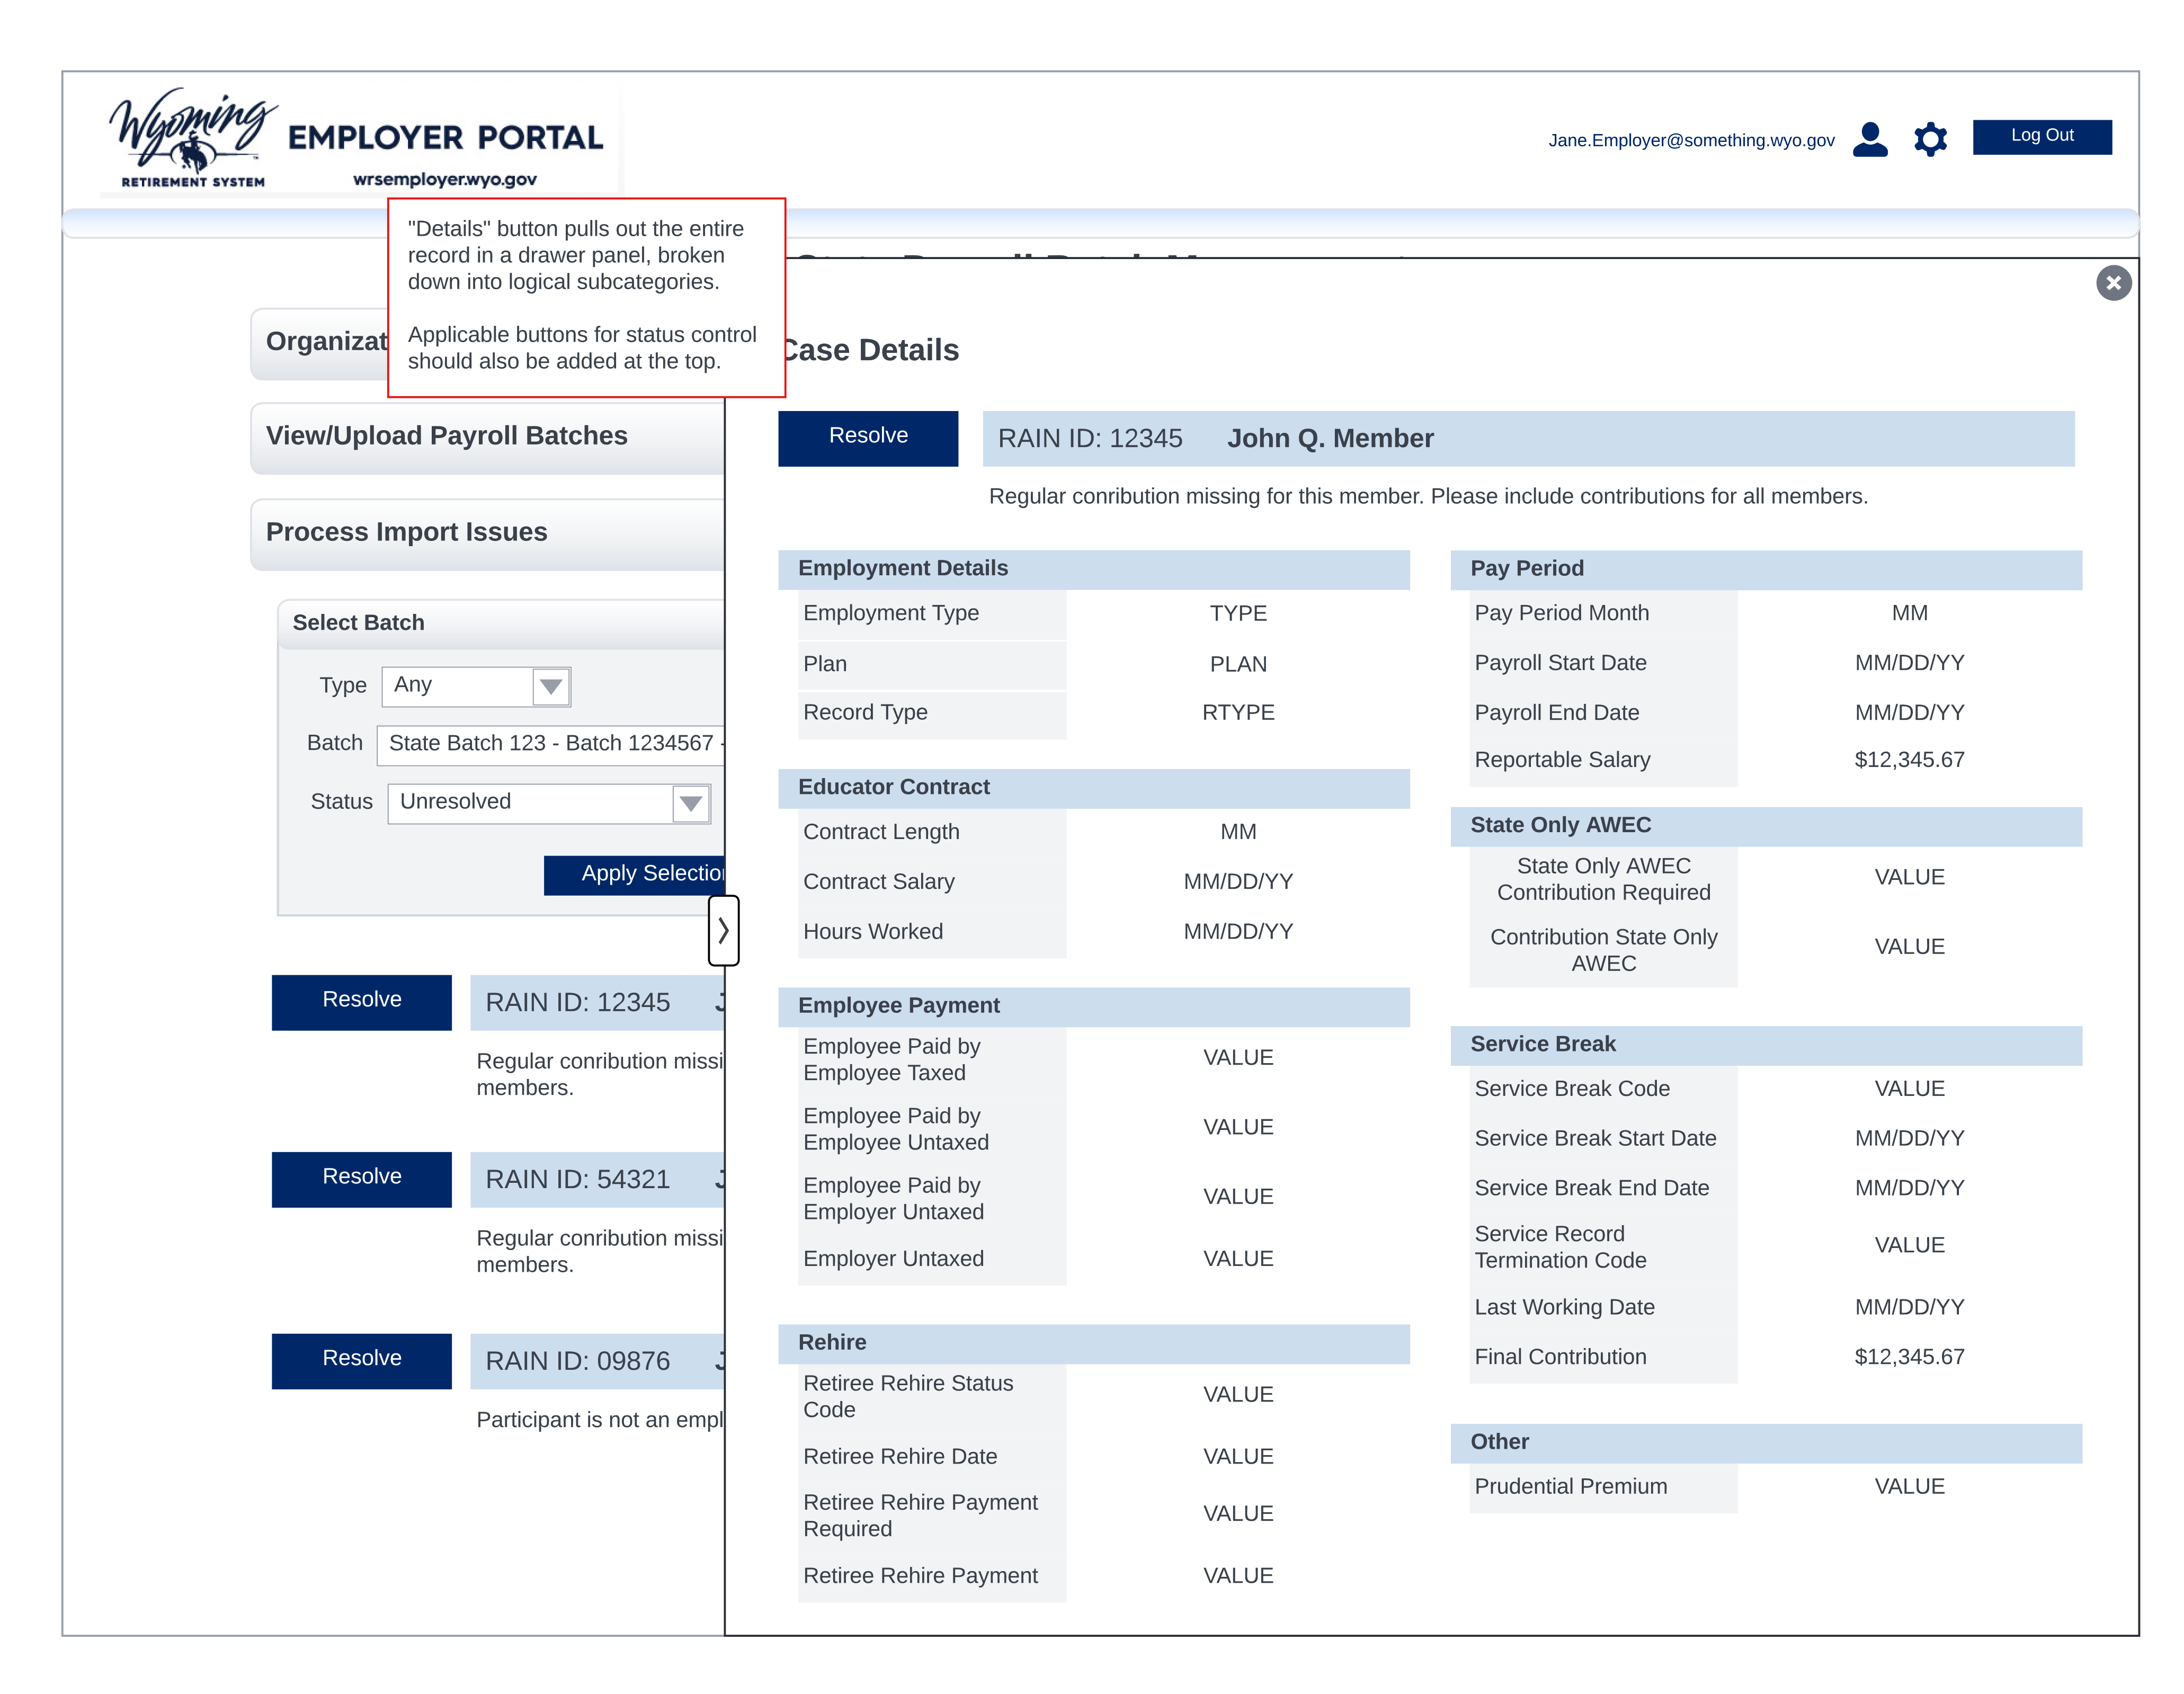Log out of the employer portal
The image size is (2184, 1694).
click(x=2041, y=136)
